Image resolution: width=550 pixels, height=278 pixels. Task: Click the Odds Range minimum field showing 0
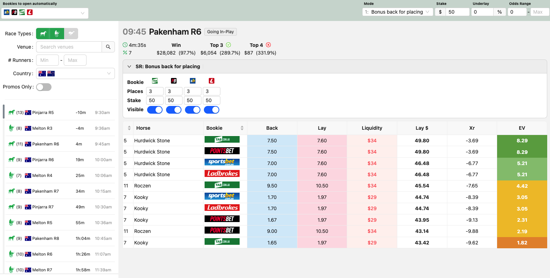(x=517, y=12)
